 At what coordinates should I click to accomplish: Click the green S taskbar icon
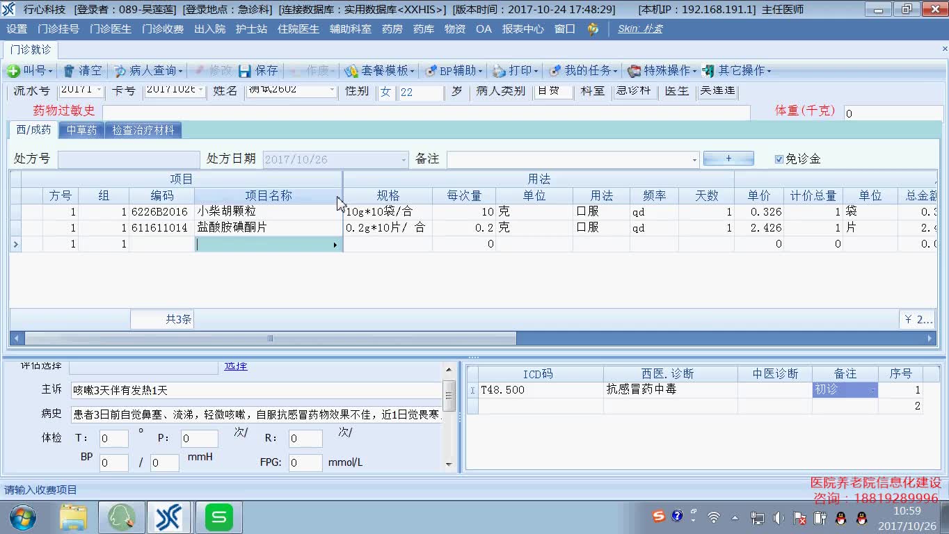219,518
